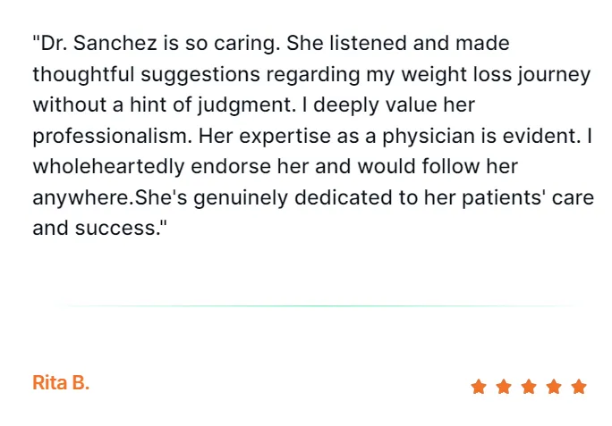The width and height of the screenshot is (612, 426).
Task: Click the word genuinely in the testimonial
Action: 241,198
